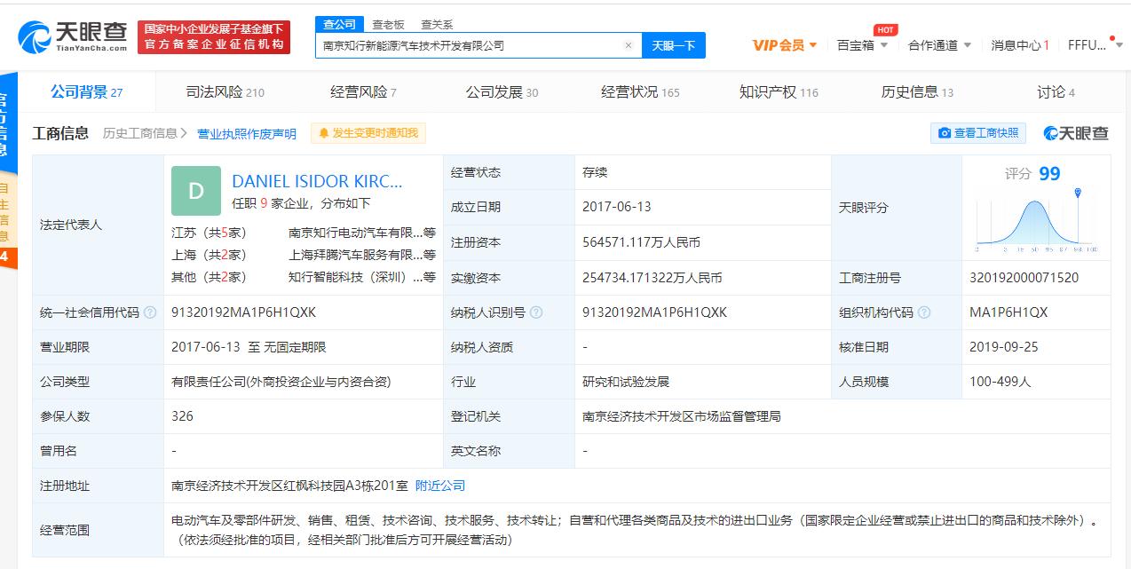1131x569 pixels.
Task: Click 成立日期 value 2017-06-13
Action: 616,207
